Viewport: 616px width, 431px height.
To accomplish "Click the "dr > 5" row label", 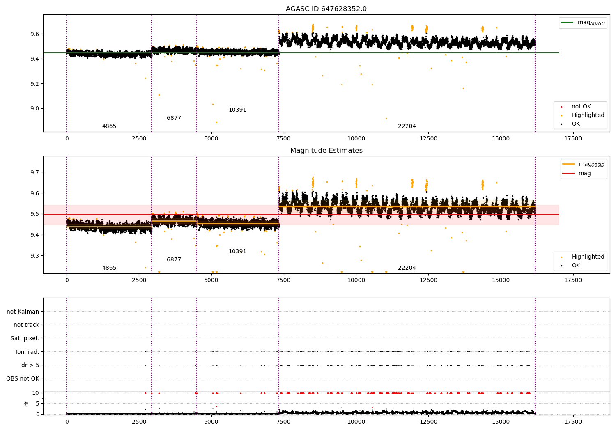I will click(x=30, y=365).
